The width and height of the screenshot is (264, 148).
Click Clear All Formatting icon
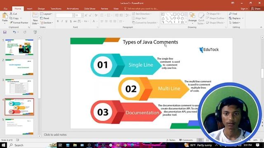click(x=96, y=15)
